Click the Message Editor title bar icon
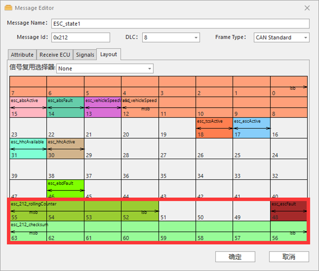 (x=9, y=8)
